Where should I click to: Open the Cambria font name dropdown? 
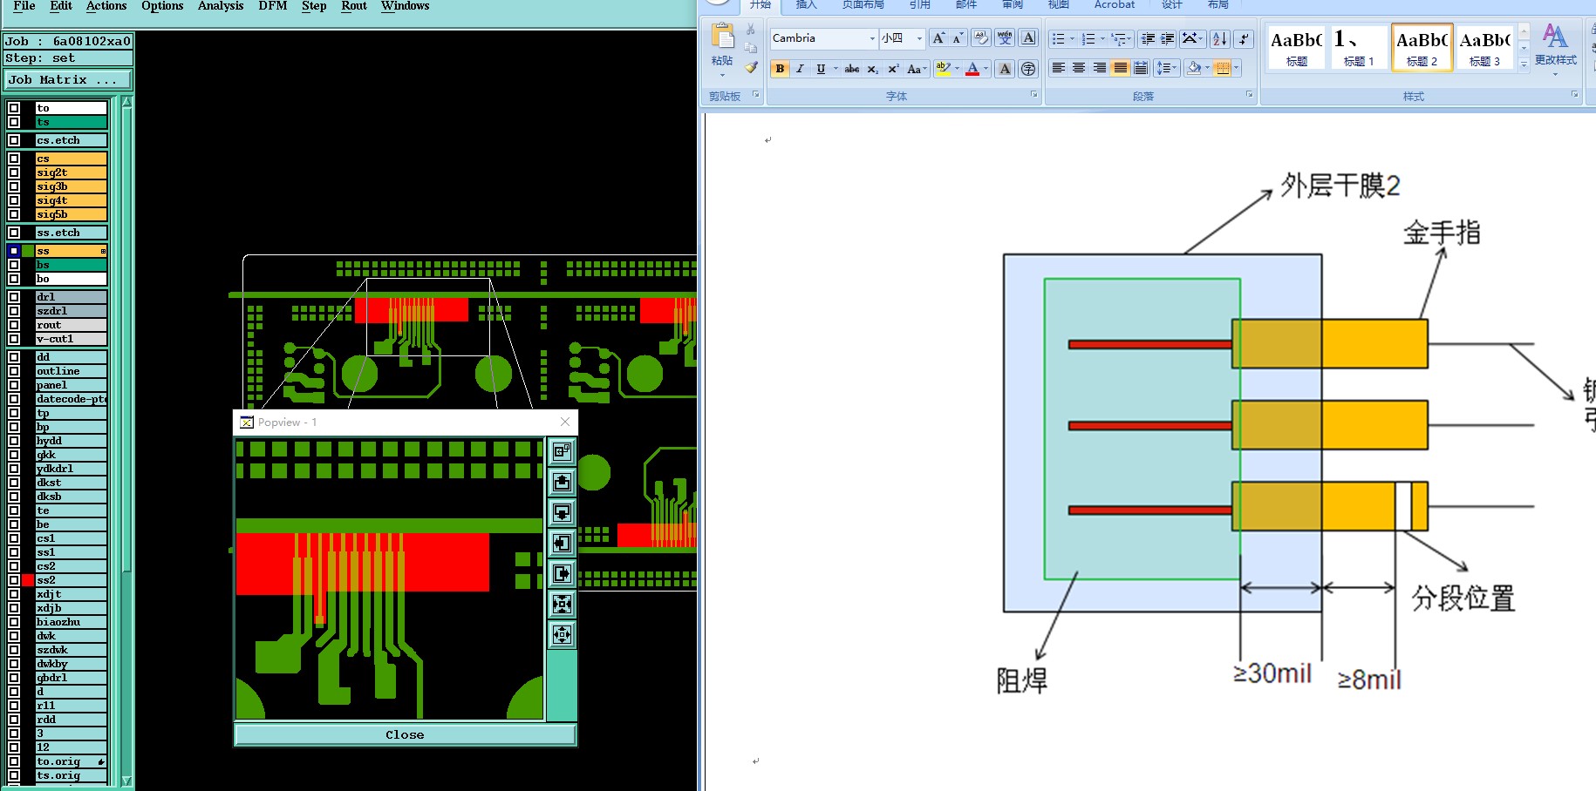(x=872, y=38)
